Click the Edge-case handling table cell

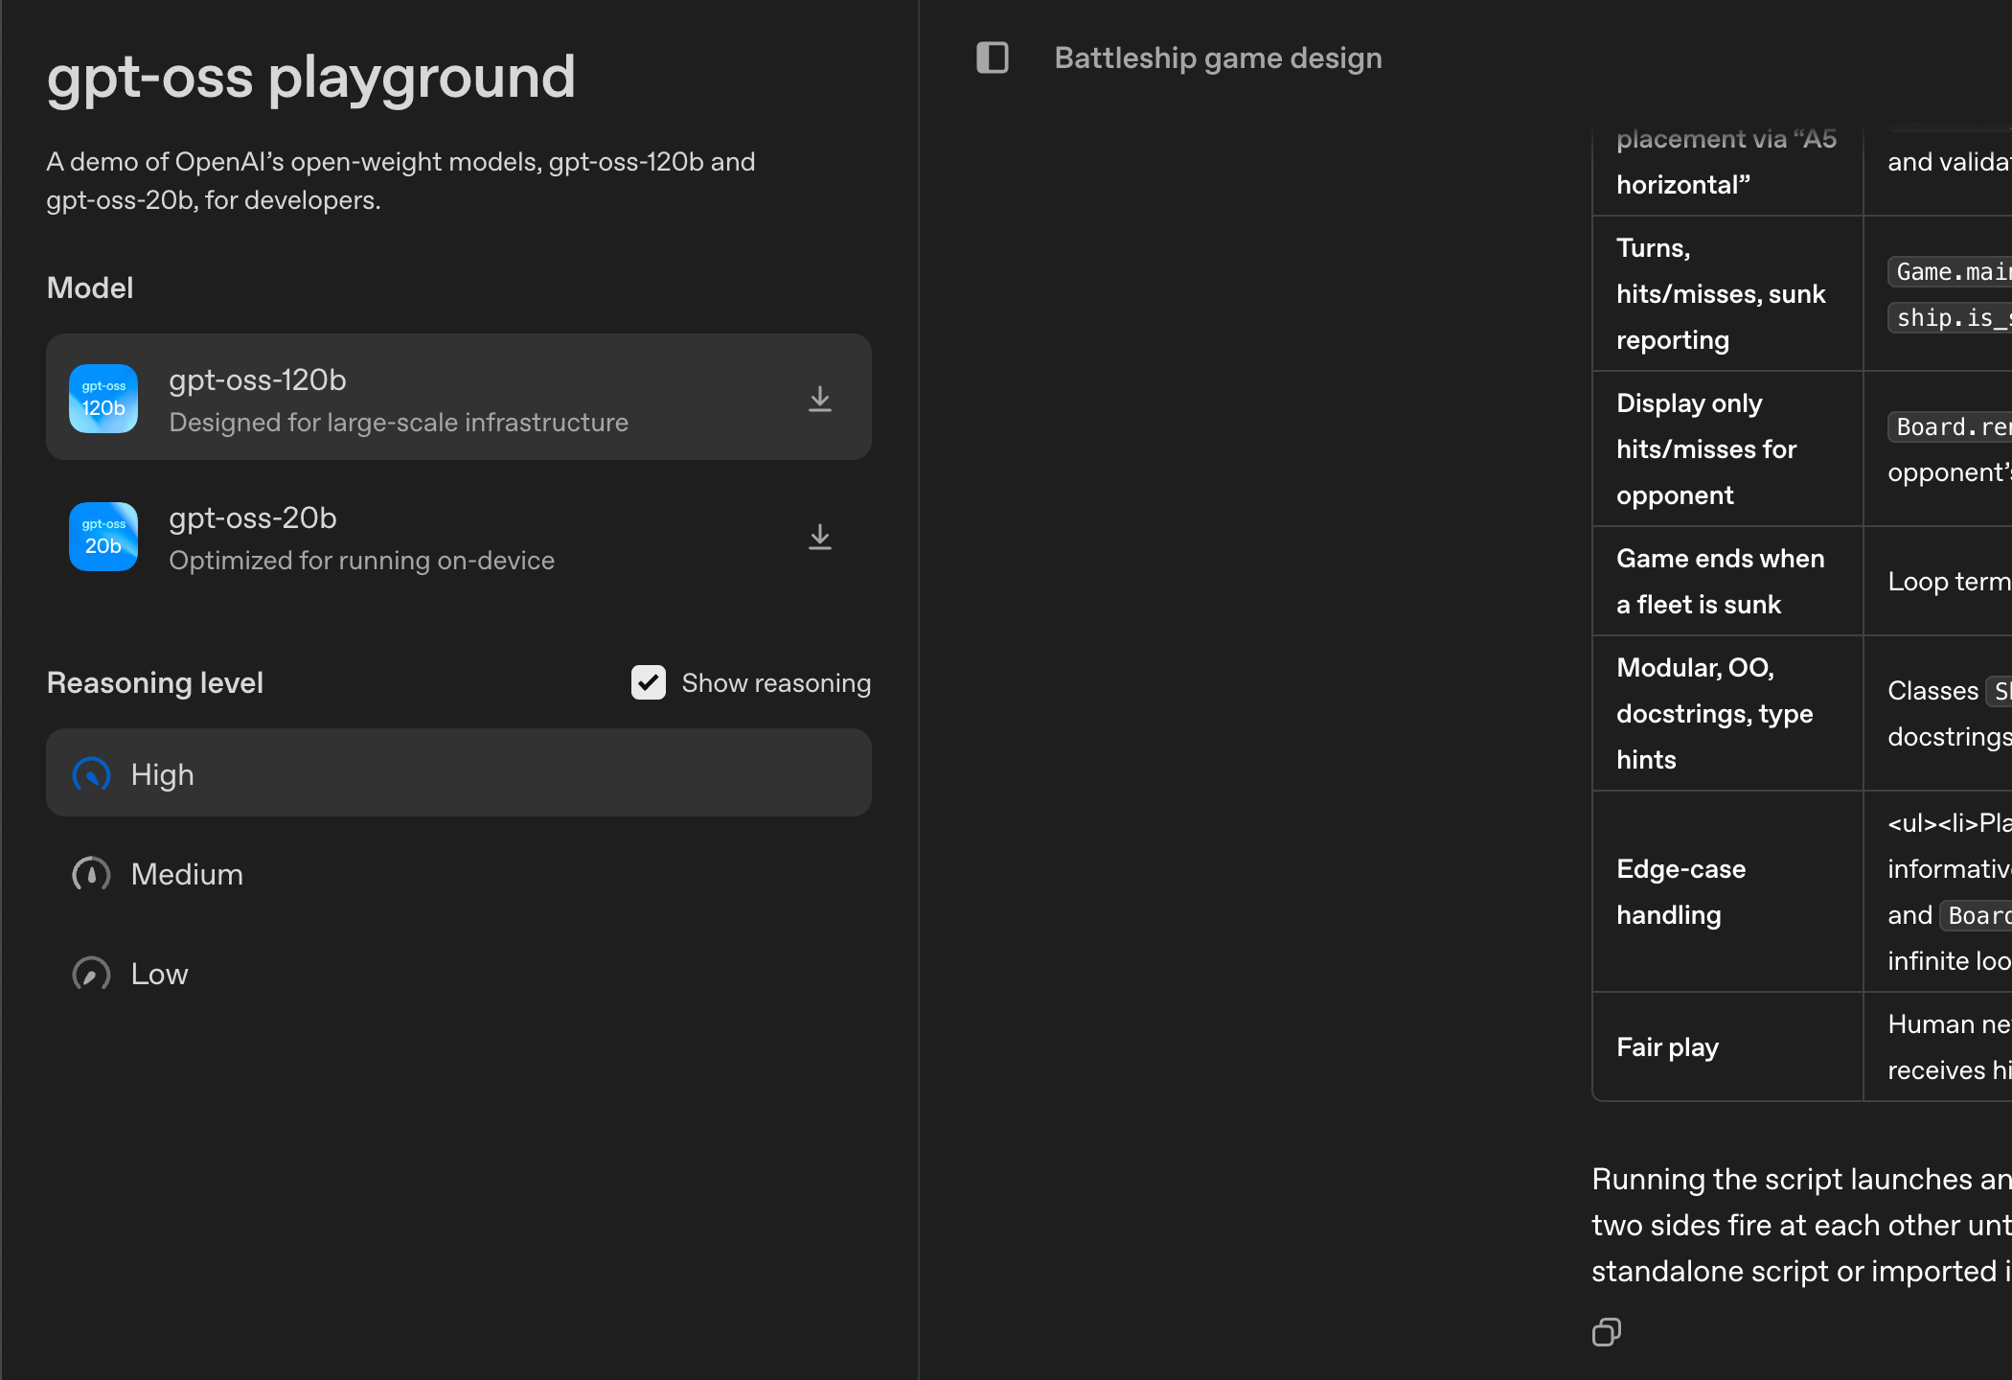tap(1680, 891)
